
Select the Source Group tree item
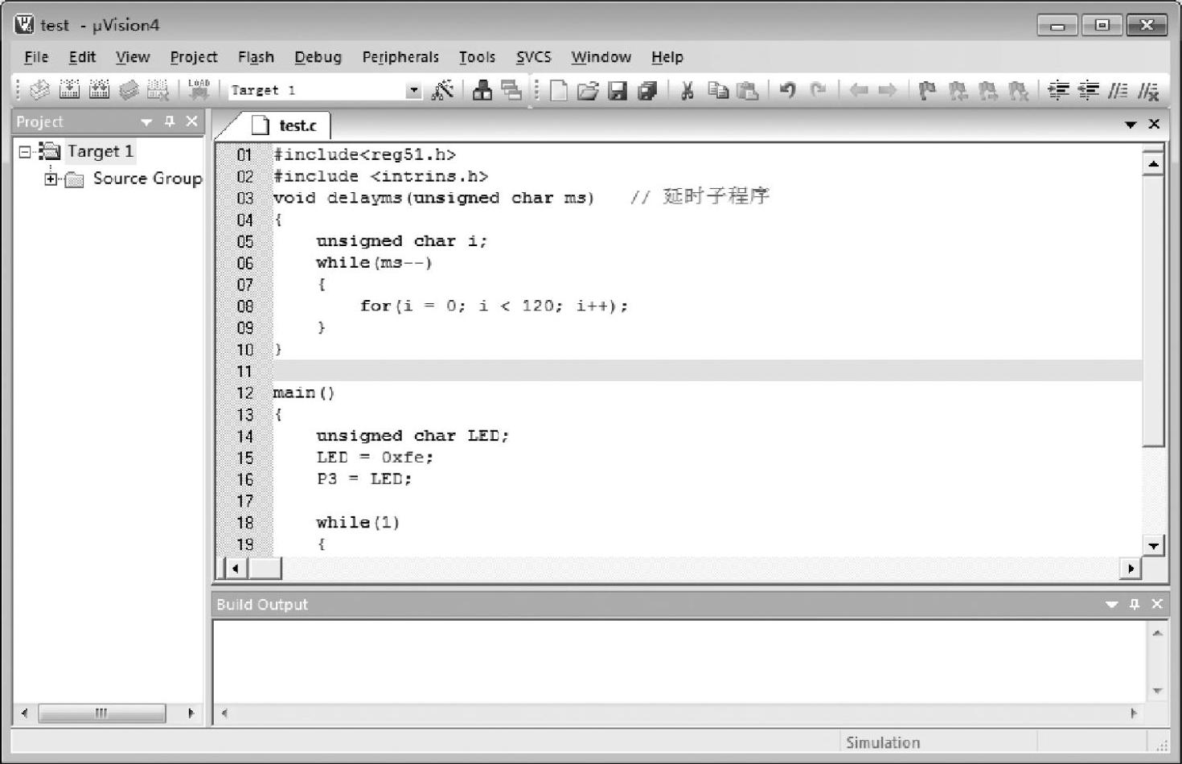pyautogui.click(x=147, y=179)
